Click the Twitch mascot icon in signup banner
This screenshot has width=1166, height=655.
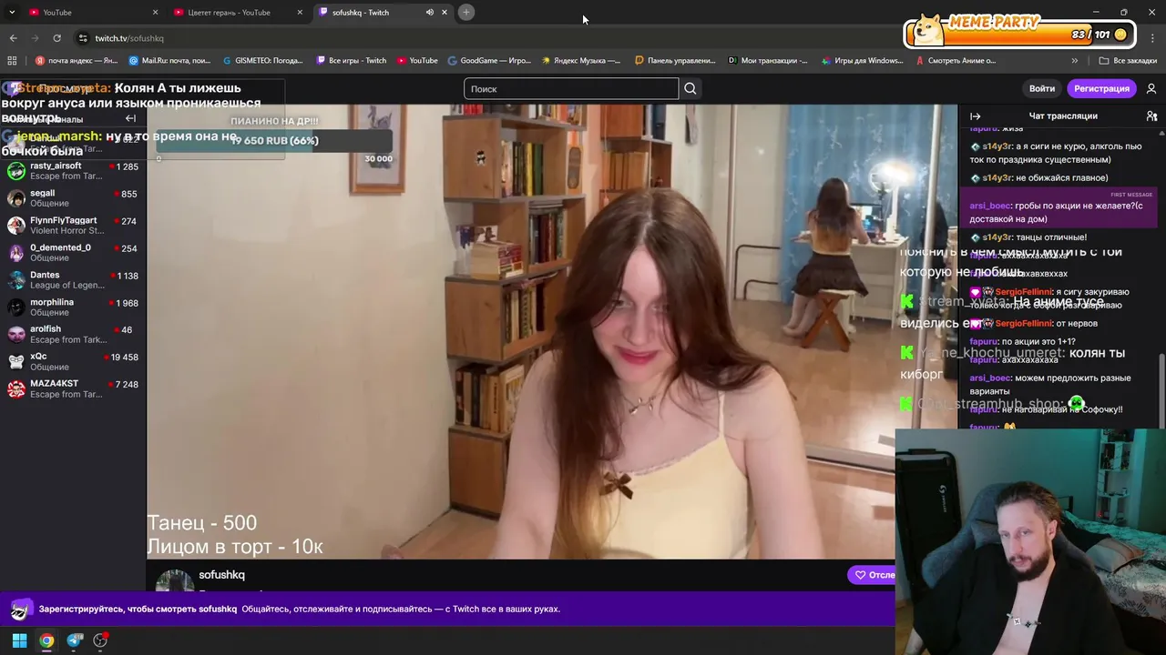point(19,610)
